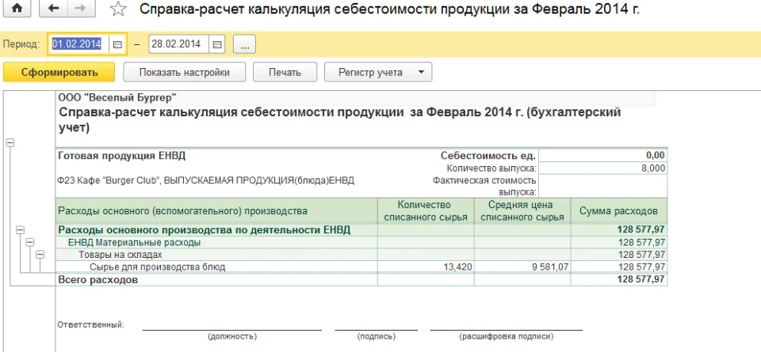Select the (должность) caption
This screenshot has width=761, height=352.
coord(232,336)
